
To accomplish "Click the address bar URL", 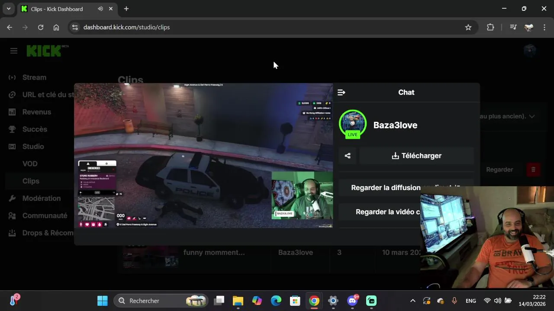I will coord(126,27).
